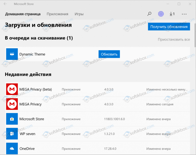Click the OneDrive cloud icon
Viewport: 196px width, 155px height.
coord(12,149)
